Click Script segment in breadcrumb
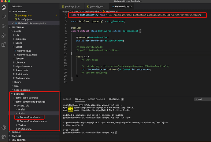Image resolution: width=211 pixels, height=142 pixels. pyautogui.click(x=75, y=12)
